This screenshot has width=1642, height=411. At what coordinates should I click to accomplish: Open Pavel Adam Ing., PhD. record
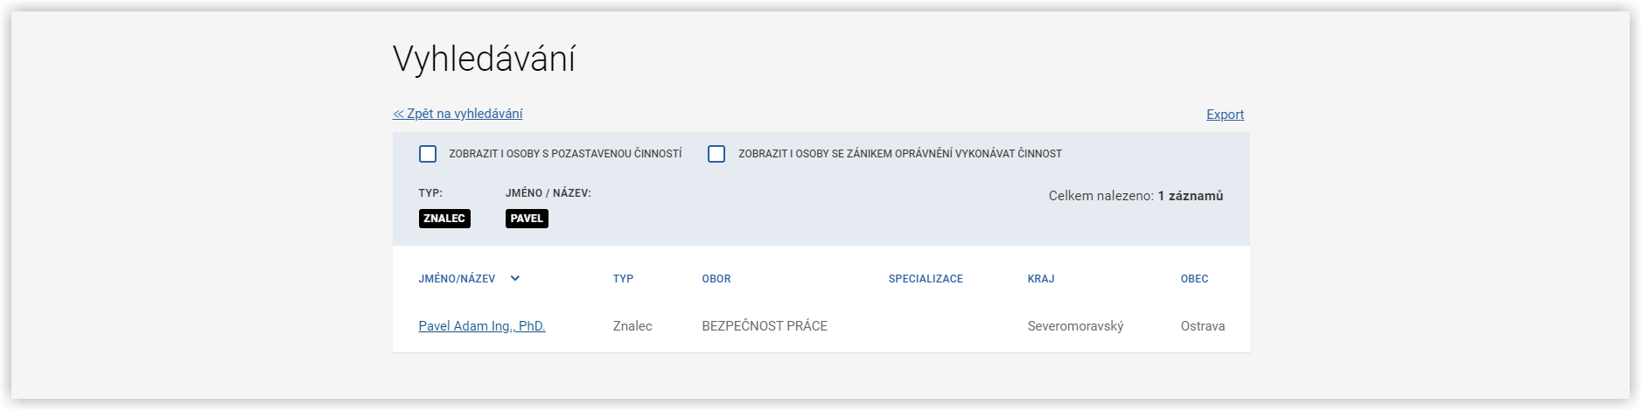point(482,326)
